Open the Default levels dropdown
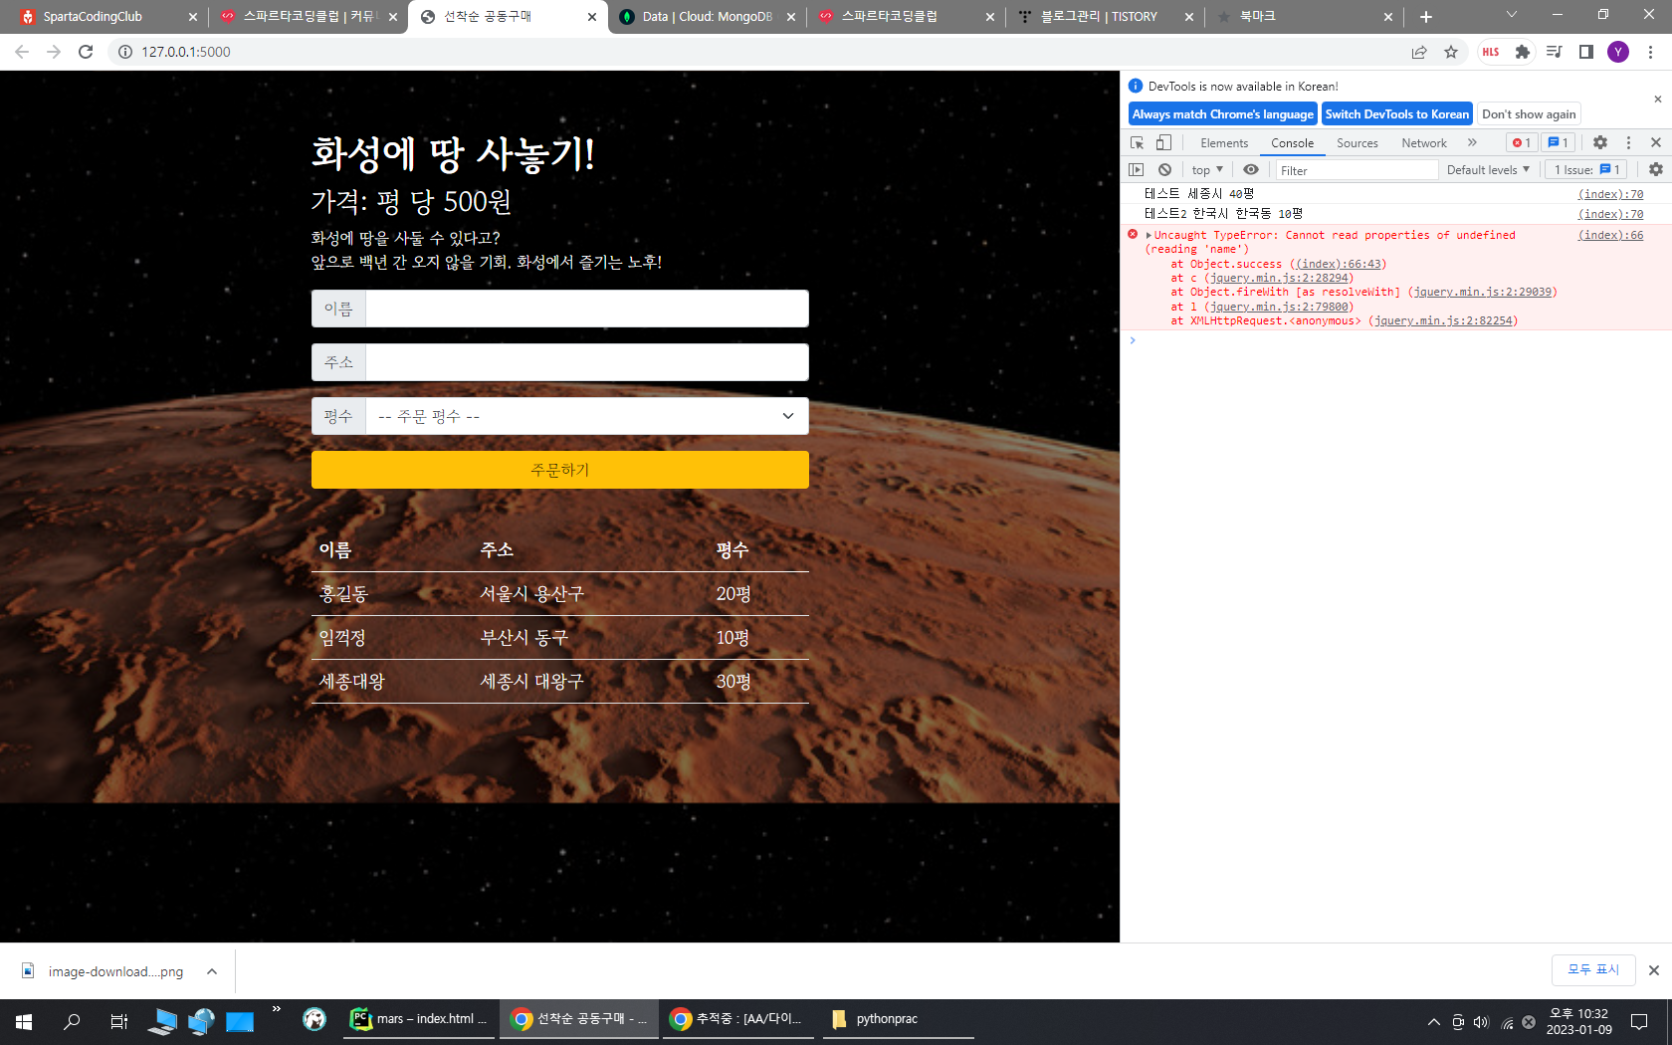The image size is (1672, 1045). 1488,170
